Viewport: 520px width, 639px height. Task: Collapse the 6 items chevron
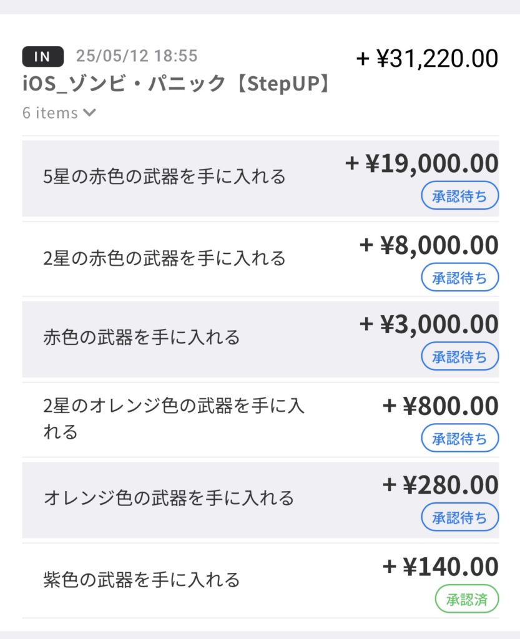coord(89,113)
